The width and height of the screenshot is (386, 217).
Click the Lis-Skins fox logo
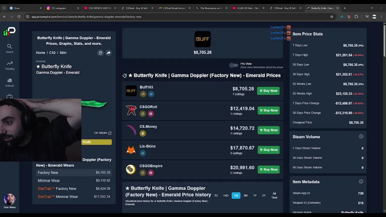pos(131,150)
